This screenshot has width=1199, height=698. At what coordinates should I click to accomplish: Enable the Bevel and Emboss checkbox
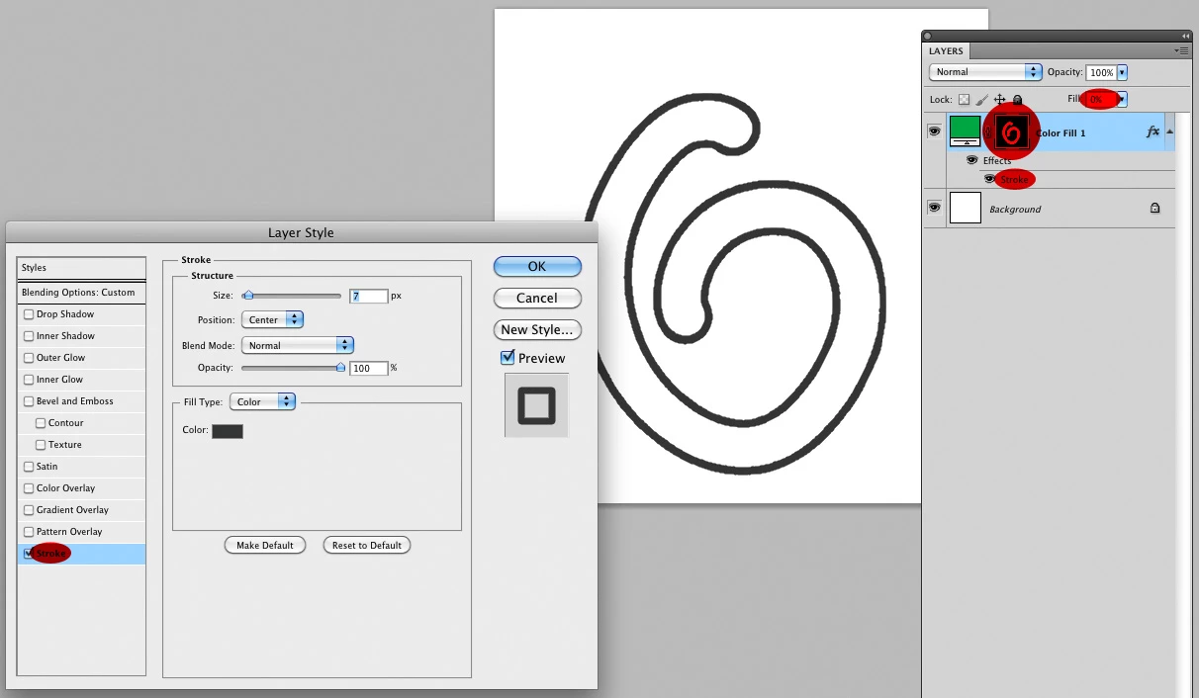click(x=29, y=401)
